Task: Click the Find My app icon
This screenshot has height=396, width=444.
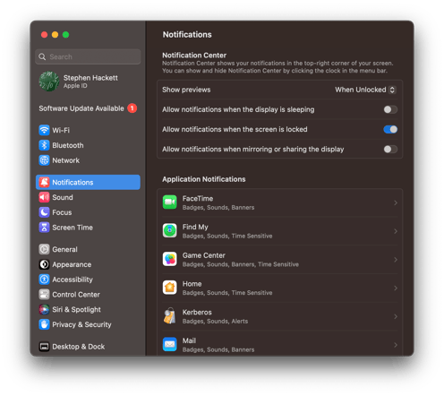Action: point(170,230)
